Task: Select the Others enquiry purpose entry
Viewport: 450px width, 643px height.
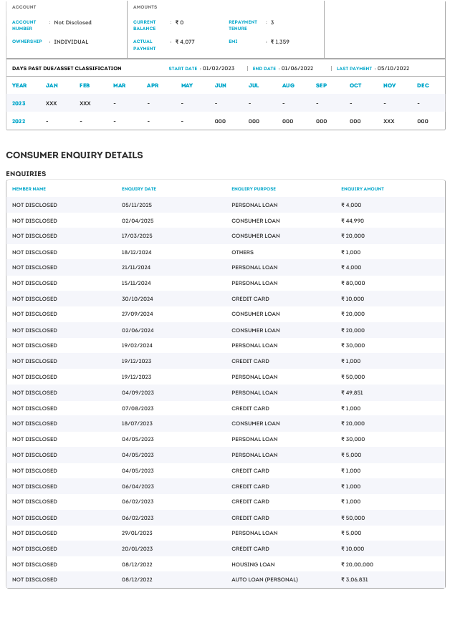Action: 242,252
